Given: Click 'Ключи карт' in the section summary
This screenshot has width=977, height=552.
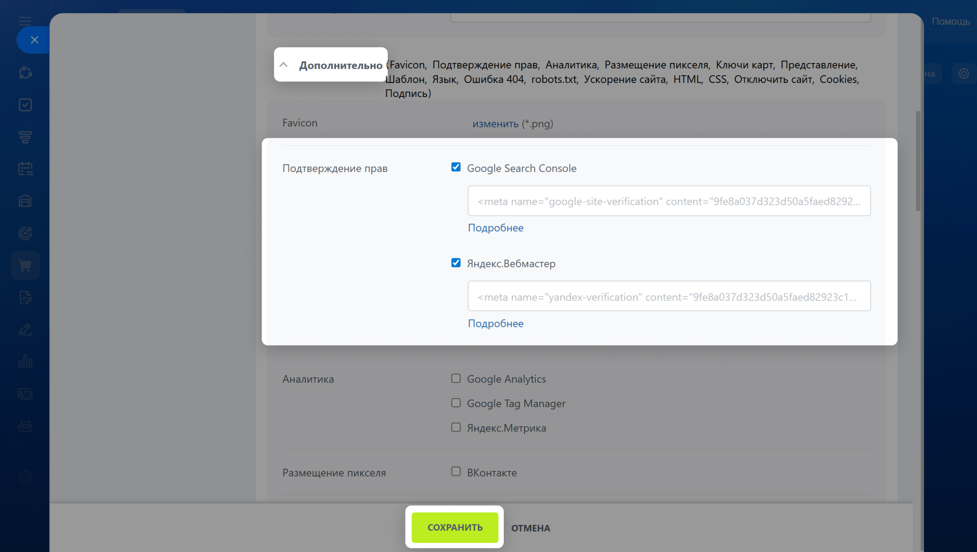Looking at the screenshot, I should pos(744,65).
